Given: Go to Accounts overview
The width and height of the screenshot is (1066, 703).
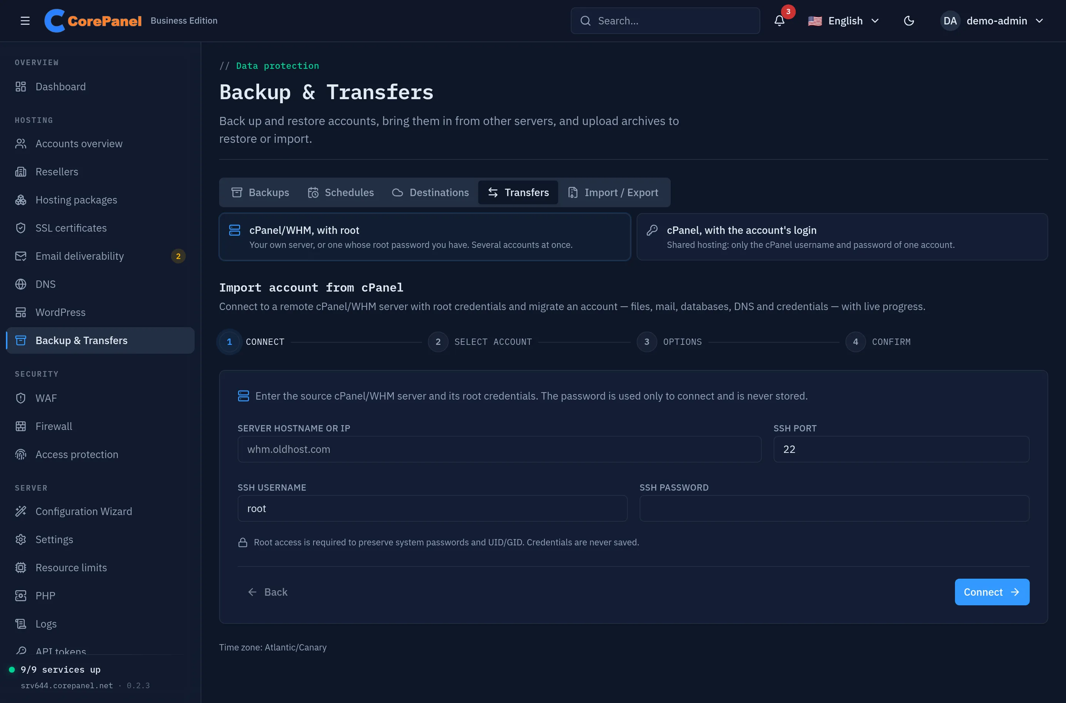Looking at the screenshot, I should 100,144.
